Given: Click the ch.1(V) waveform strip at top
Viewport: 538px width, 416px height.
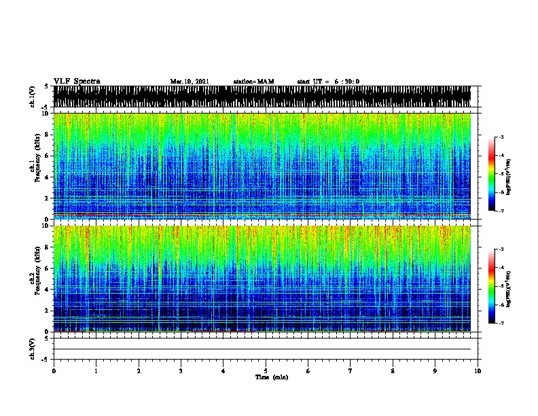Looking at the screenshot, I should (262, 97).
